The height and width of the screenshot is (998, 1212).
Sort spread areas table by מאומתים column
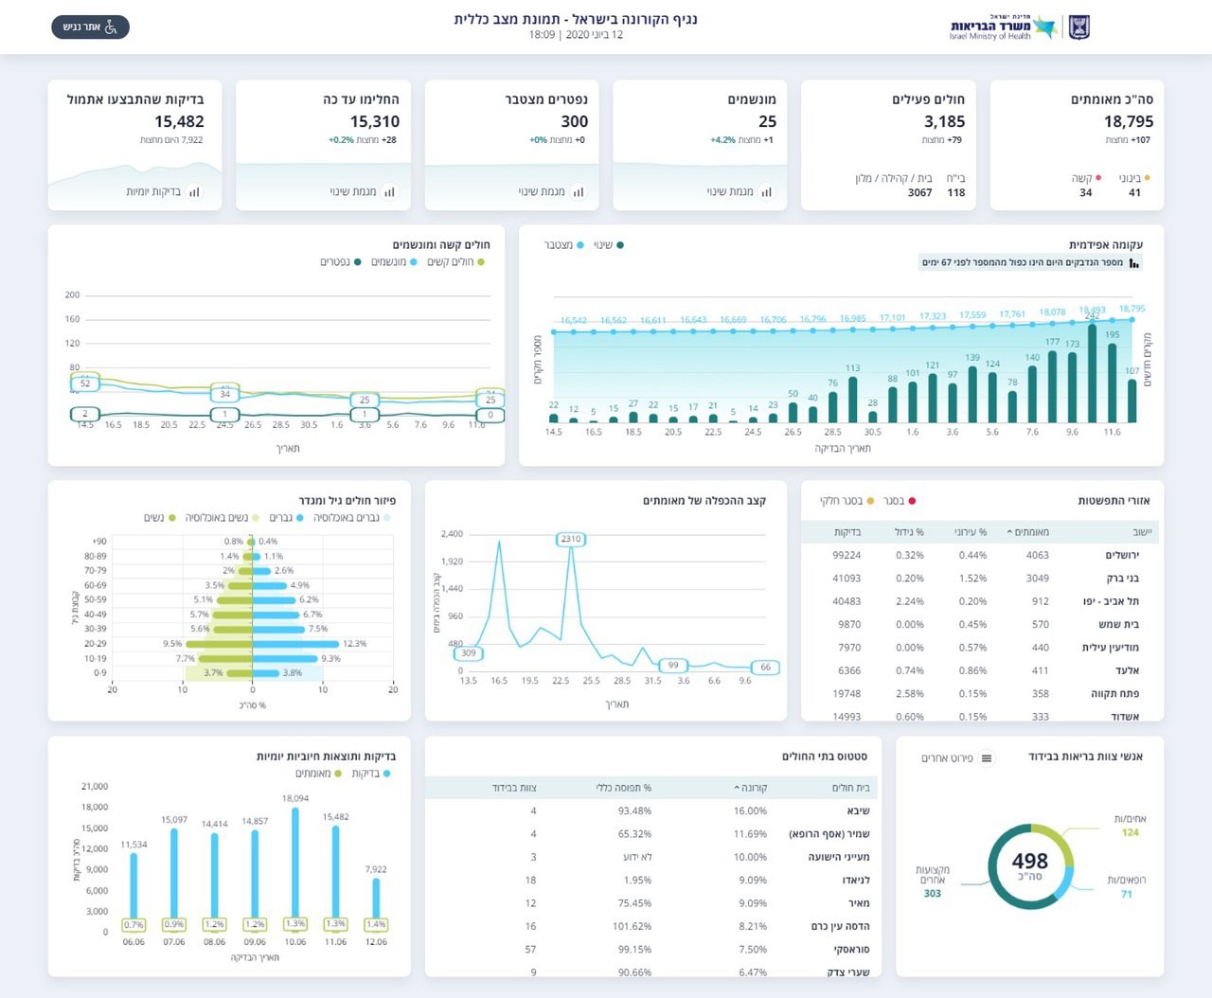coord(1027,532)
